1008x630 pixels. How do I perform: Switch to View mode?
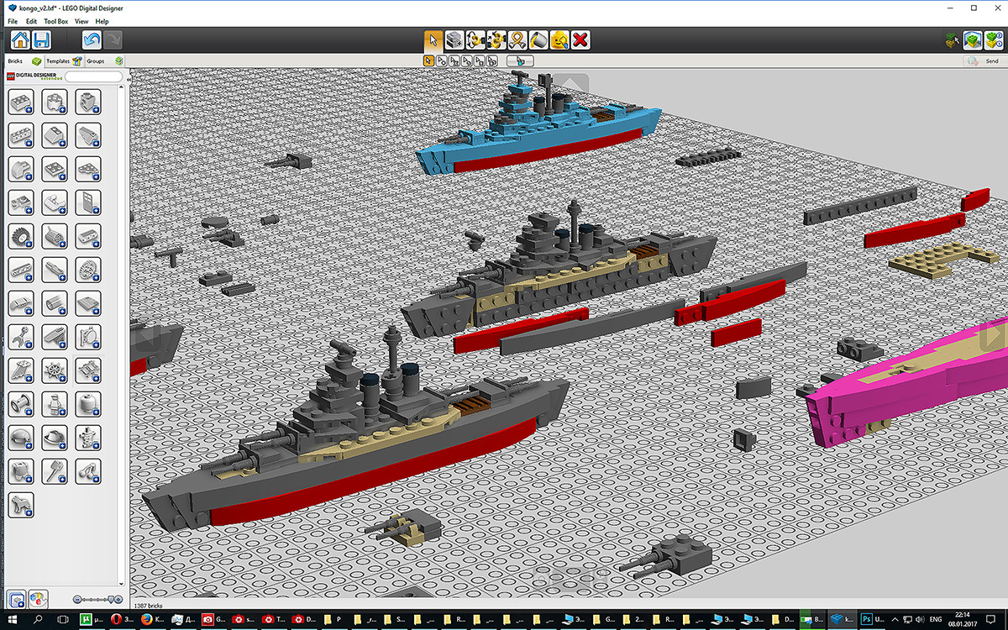pyautogui.click(x=973, y=39)
